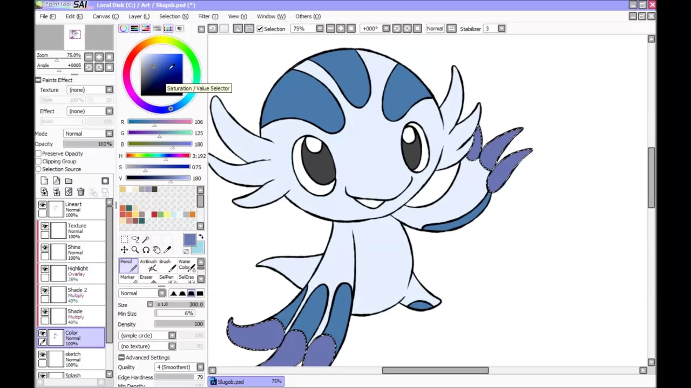Open the Filter menu
Viewport: 691px width, 388px height.
[x=208, y=16]
